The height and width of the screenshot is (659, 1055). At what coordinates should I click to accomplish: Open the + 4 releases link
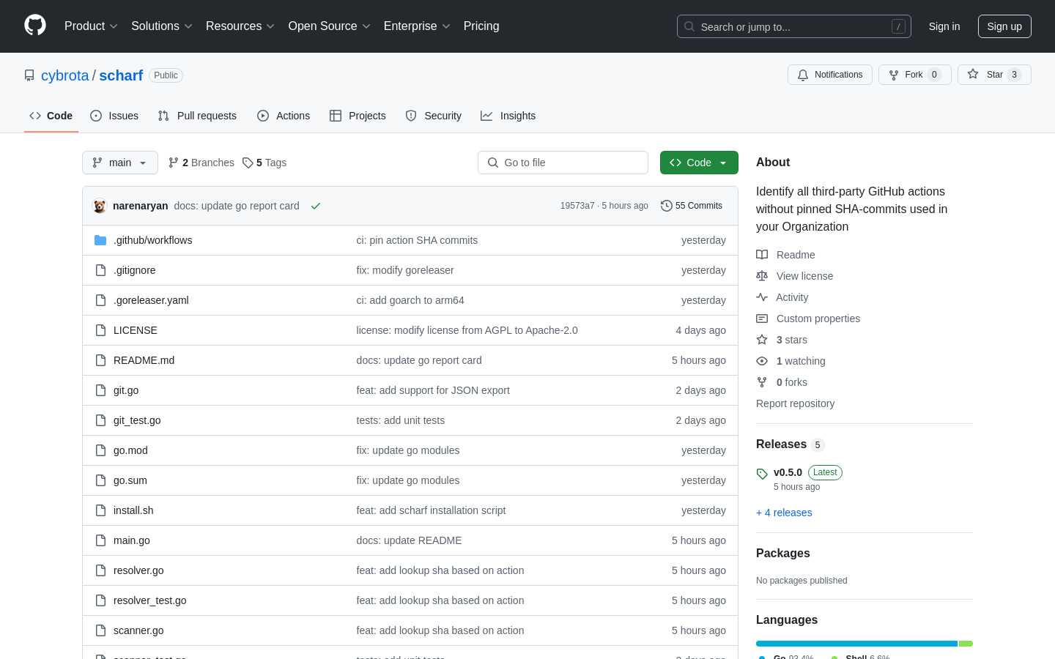[x=784, y=513]
